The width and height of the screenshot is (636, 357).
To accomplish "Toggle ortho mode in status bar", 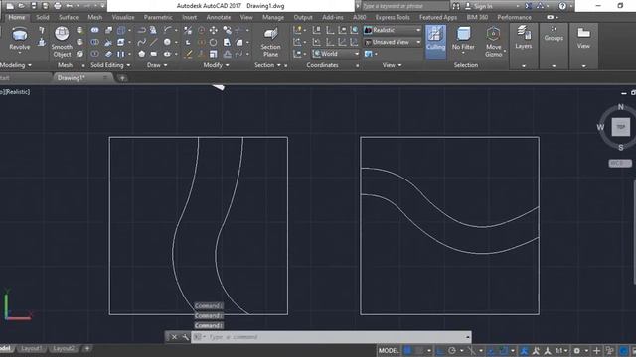I will click(x=439, y=350).
